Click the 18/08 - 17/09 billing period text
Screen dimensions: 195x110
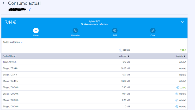[94, 21]
